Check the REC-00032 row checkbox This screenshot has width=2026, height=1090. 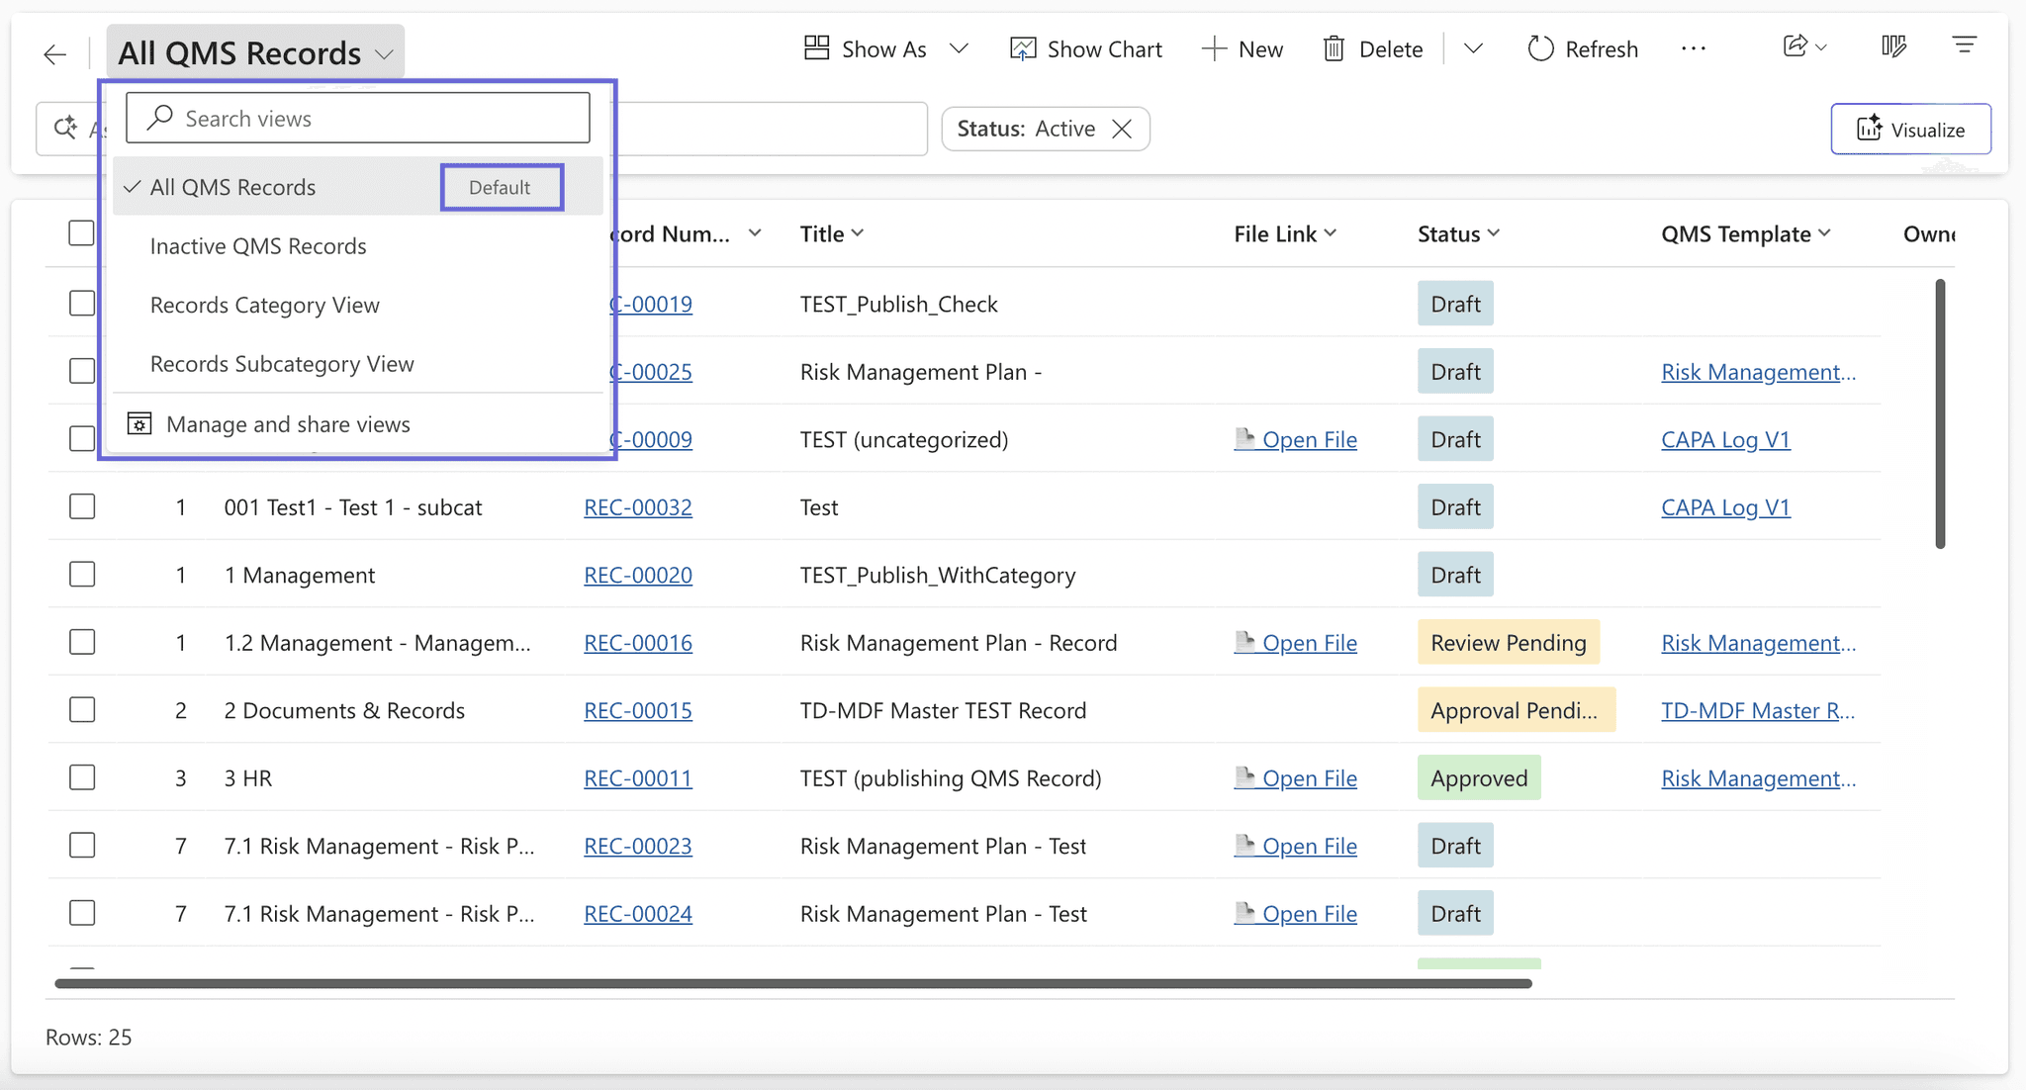tap(82, 506)
